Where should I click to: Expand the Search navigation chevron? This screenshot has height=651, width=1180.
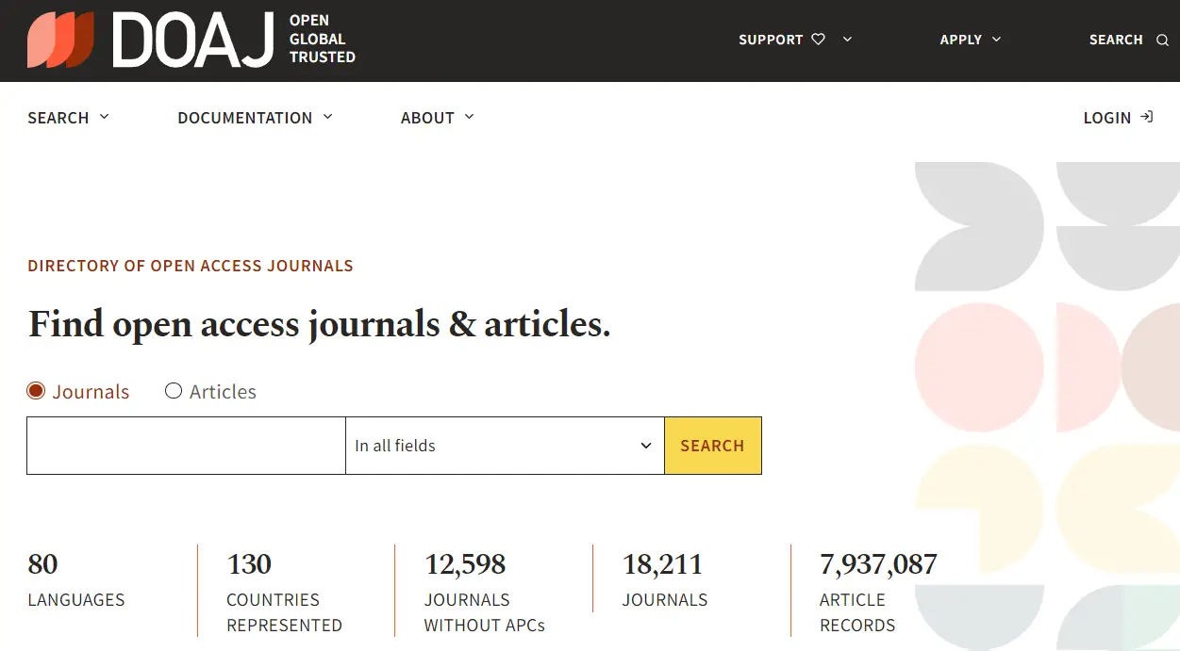tap(104, 117)
